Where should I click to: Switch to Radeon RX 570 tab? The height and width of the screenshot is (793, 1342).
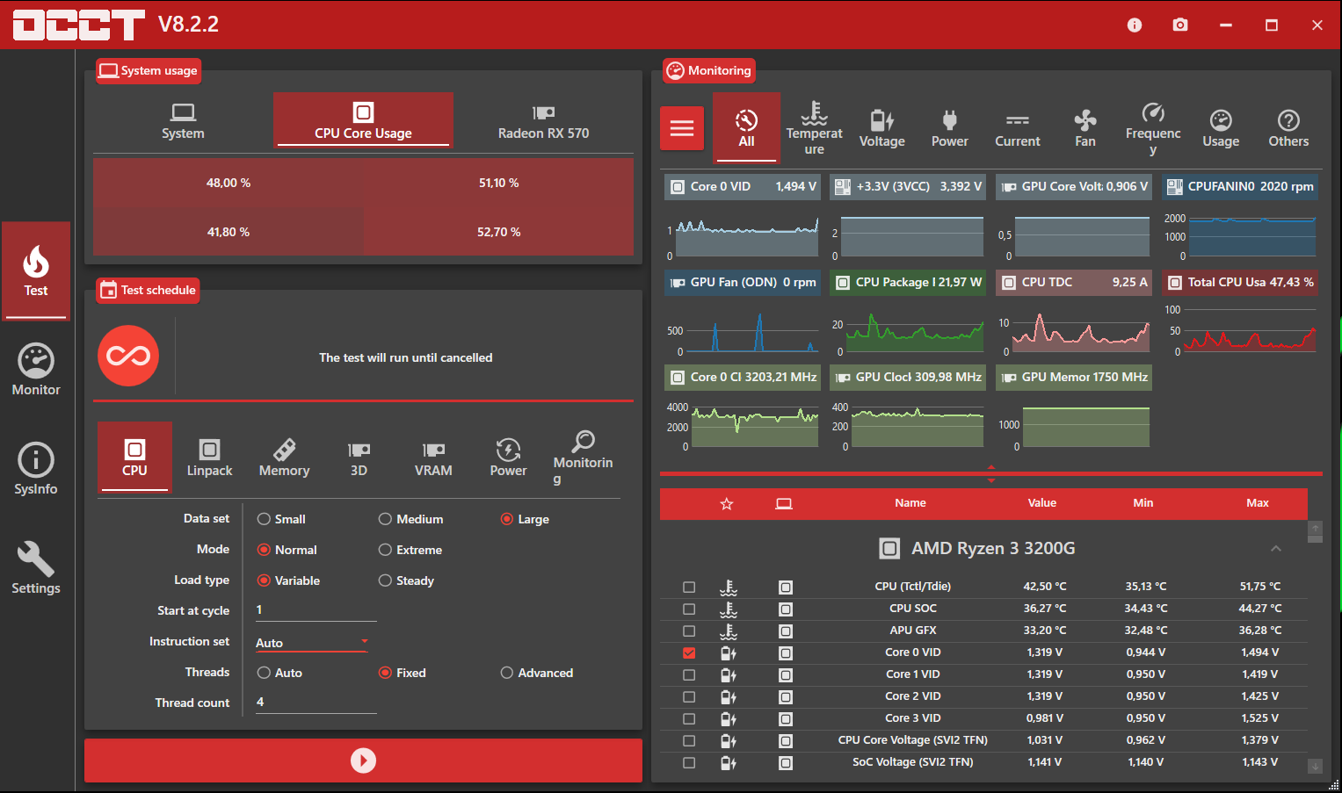click(x=543, y=121)
